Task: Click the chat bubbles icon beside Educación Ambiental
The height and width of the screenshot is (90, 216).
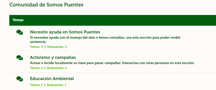Action: click(x=20, y=79)
